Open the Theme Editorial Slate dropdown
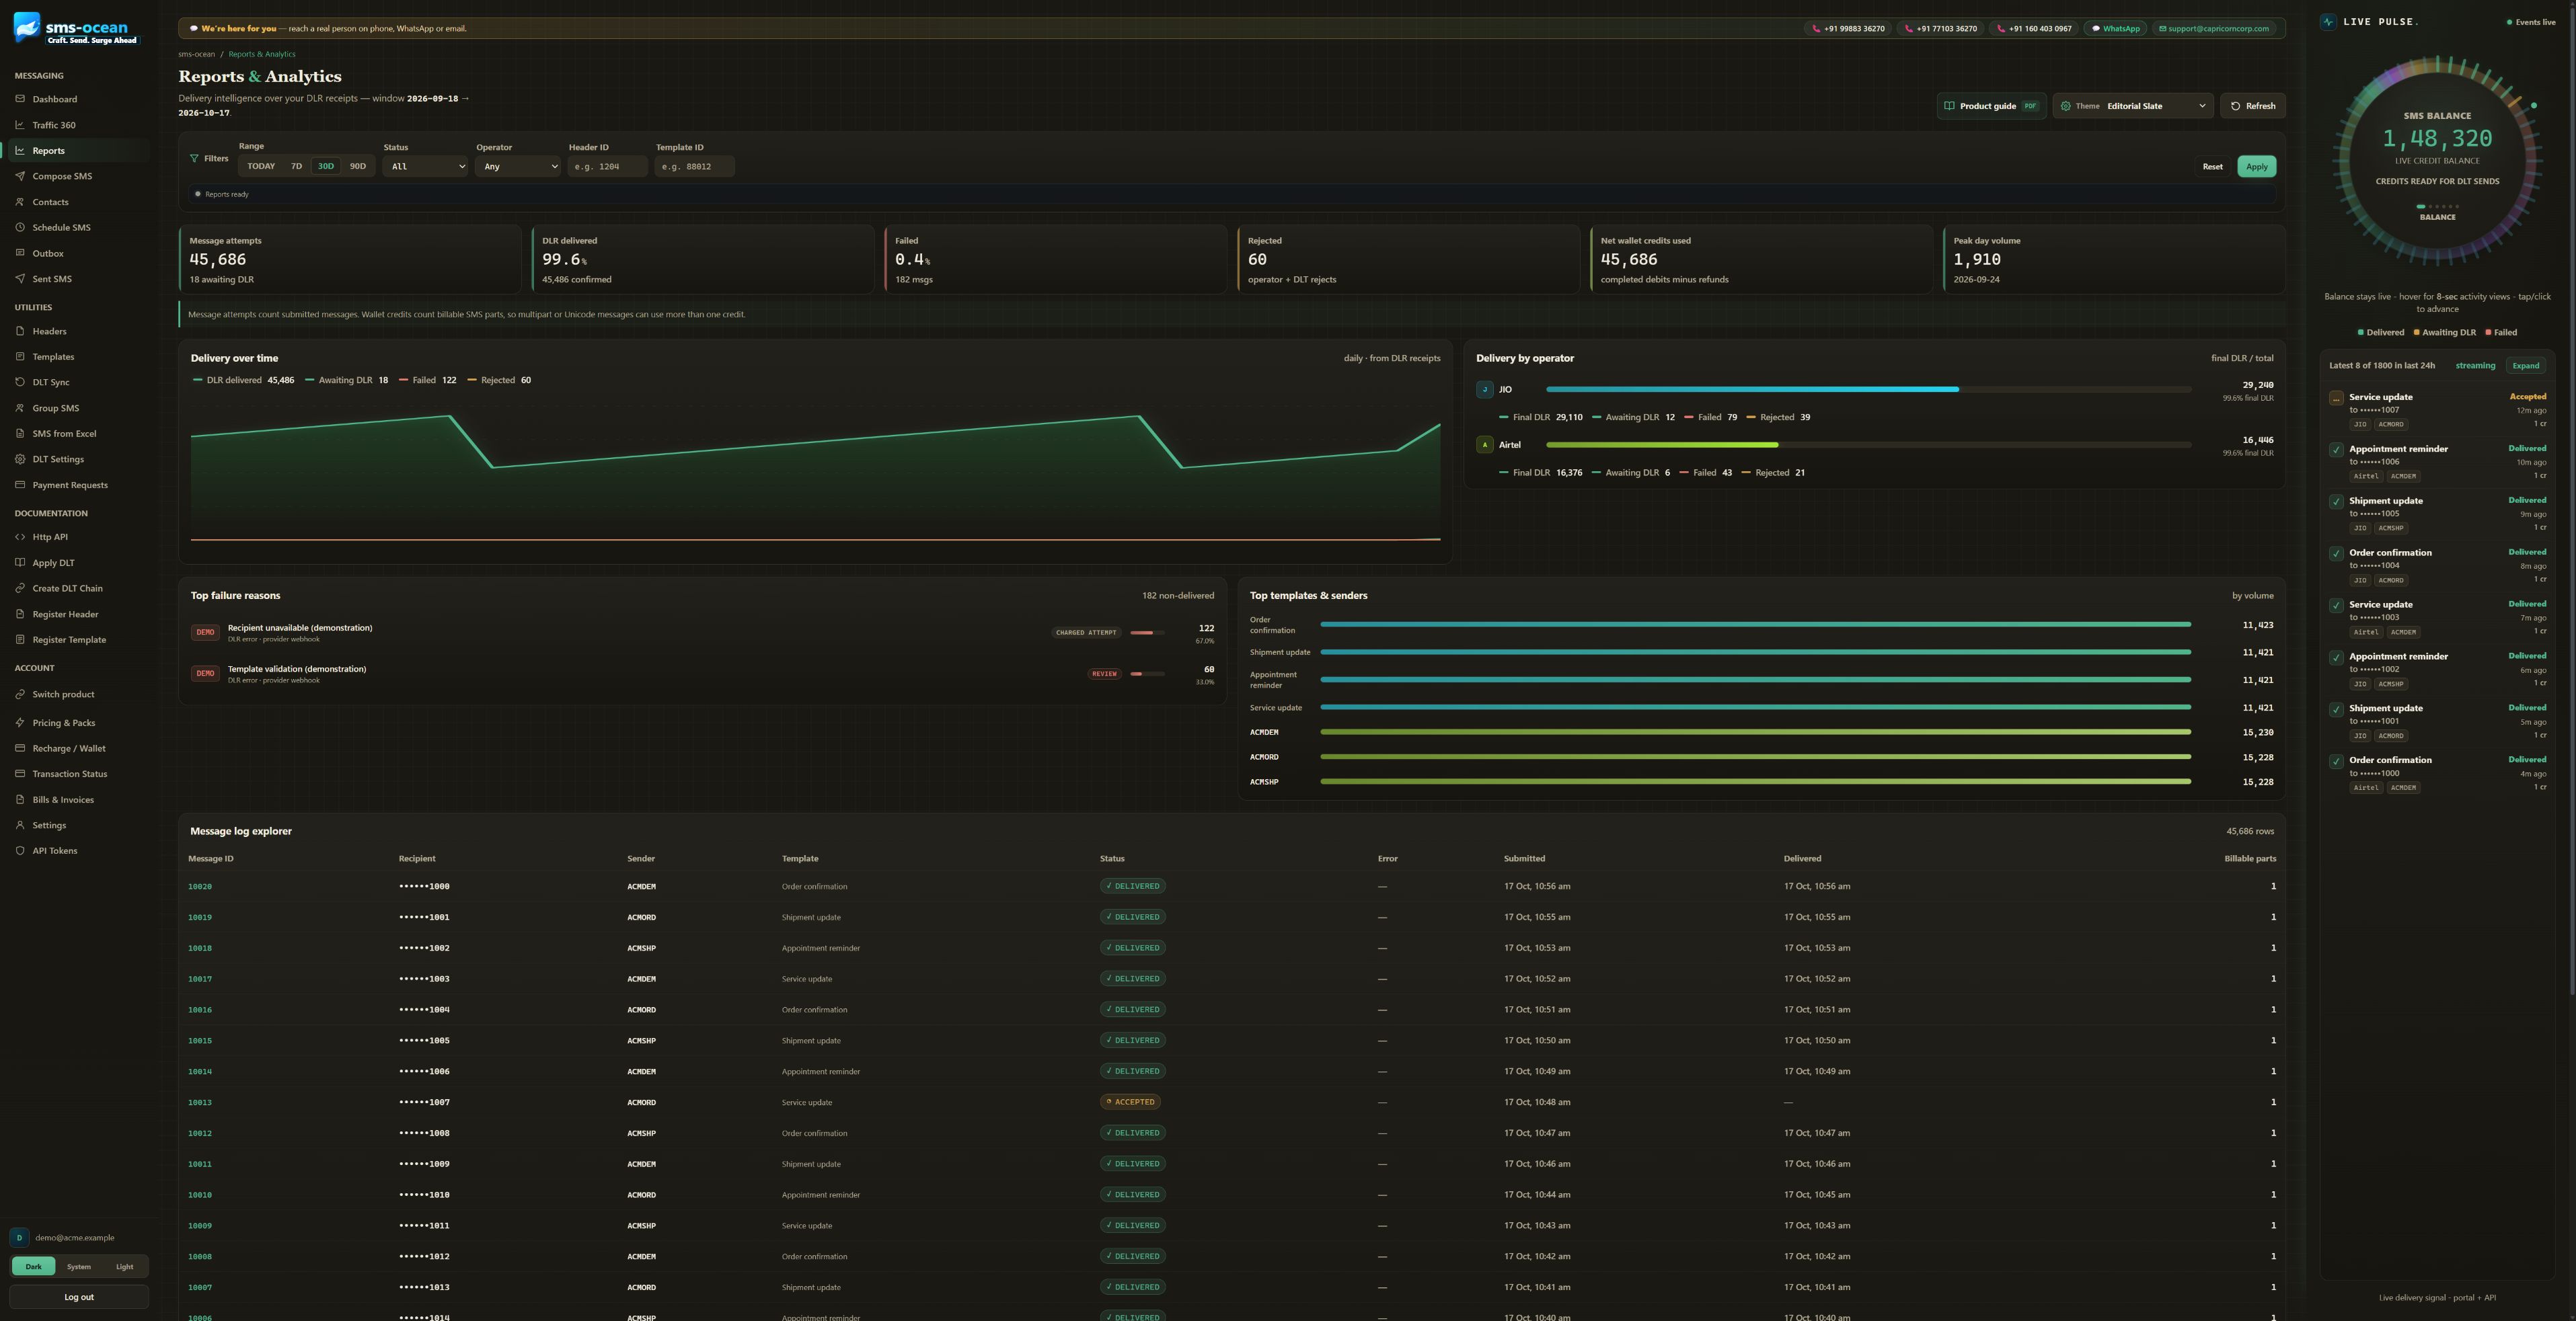The width and height of the screenshot is (2576, 1321). (2133, 106)
